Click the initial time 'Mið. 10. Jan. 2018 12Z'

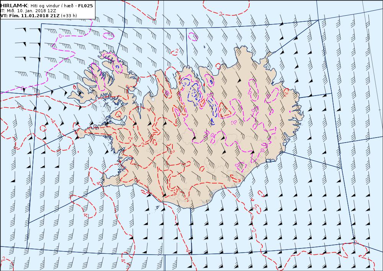tap(31, 11)
